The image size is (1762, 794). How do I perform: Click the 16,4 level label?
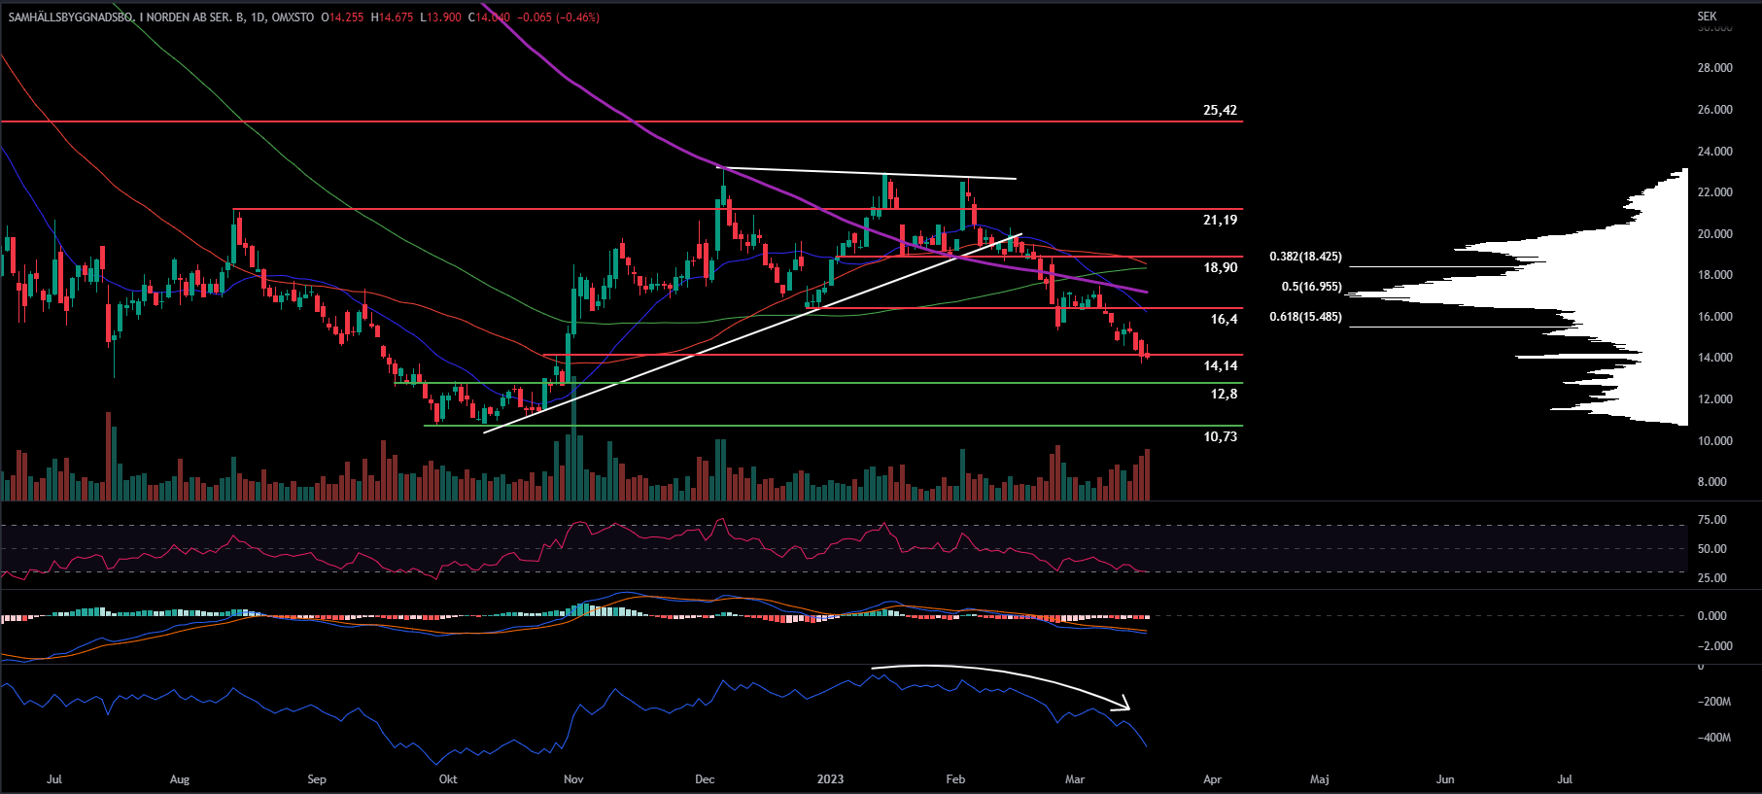1224,319
